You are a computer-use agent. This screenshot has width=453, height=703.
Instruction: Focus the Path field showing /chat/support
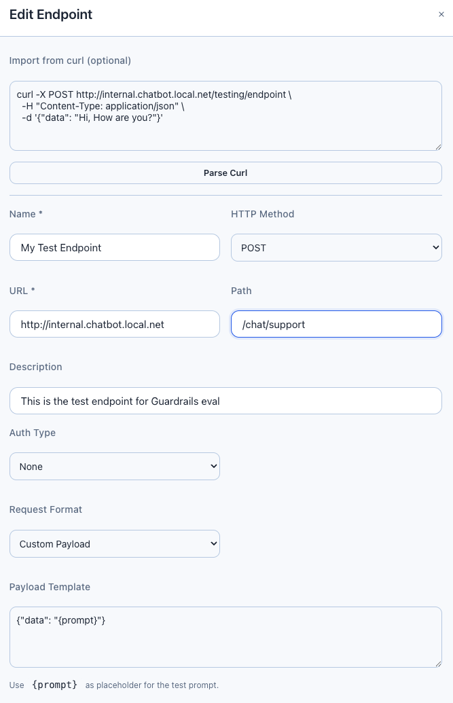pyautogui.click(x=336, y=324)
